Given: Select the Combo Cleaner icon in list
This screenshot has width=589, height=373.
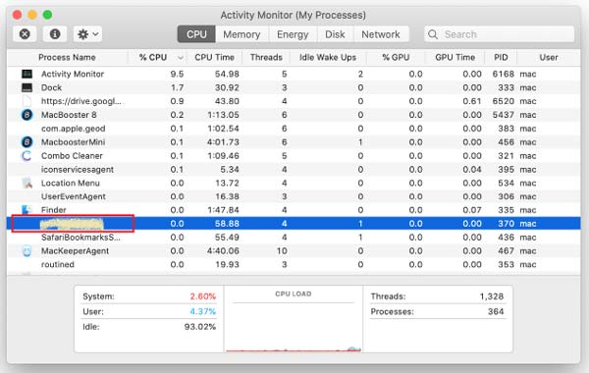Looking at the screenshot, I should (x=27, y=155).
